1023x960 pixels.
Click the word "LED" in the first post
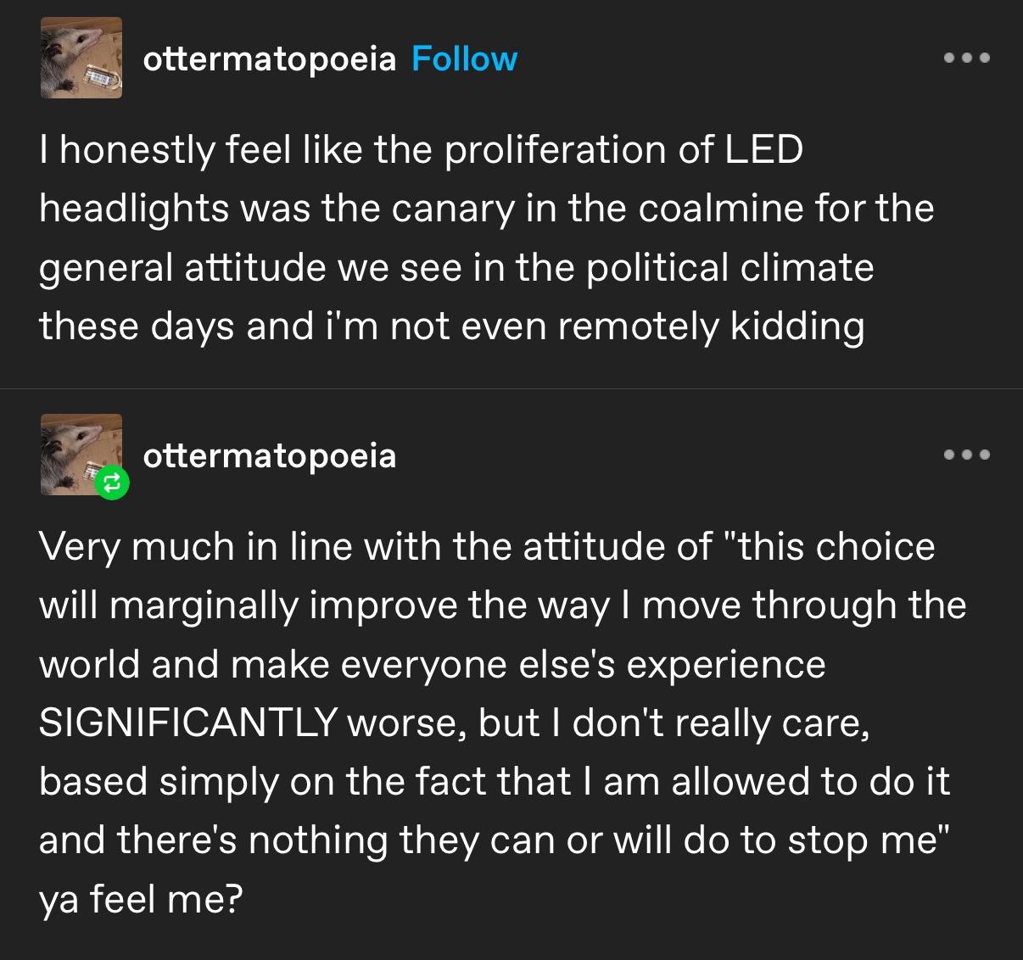click(763, 149)
